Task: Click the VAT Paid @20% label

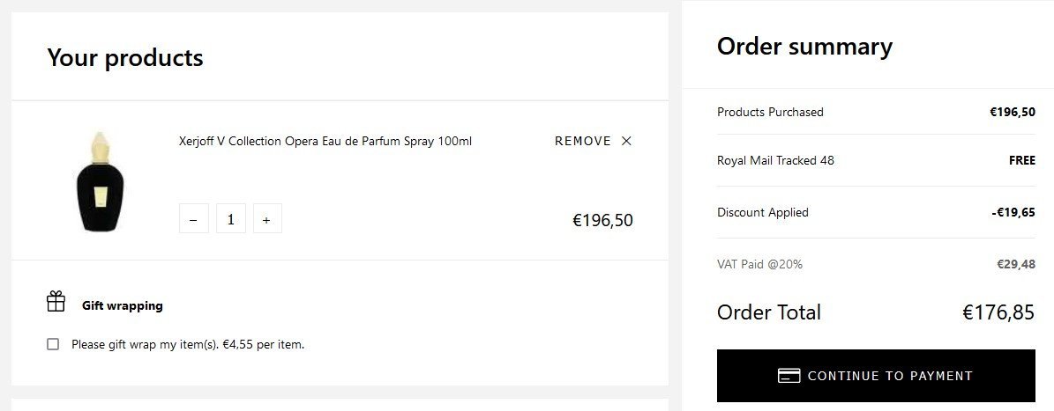Action: point(759,264)
